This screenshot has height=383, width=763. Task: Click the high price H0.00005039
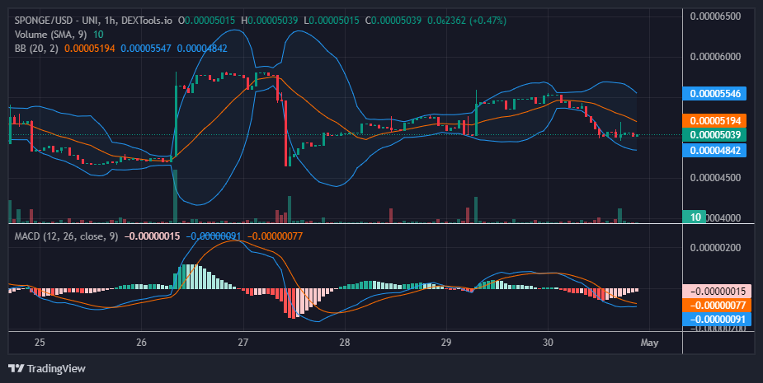(270, 21)
